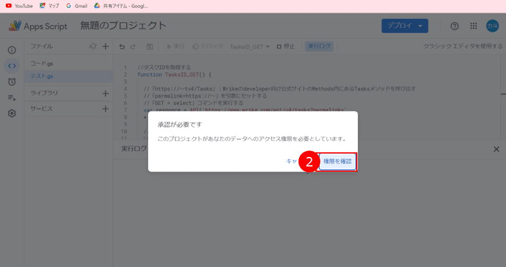Open the Overview info icon in sidebar

pos(12,50)
